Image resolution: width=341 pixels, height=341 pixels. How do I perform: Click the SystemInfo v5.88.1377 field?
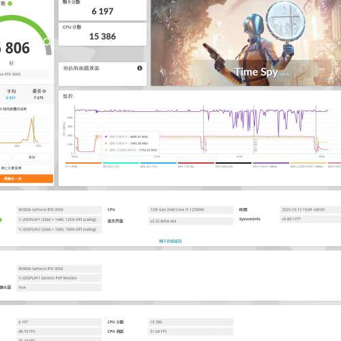[310, 219]
